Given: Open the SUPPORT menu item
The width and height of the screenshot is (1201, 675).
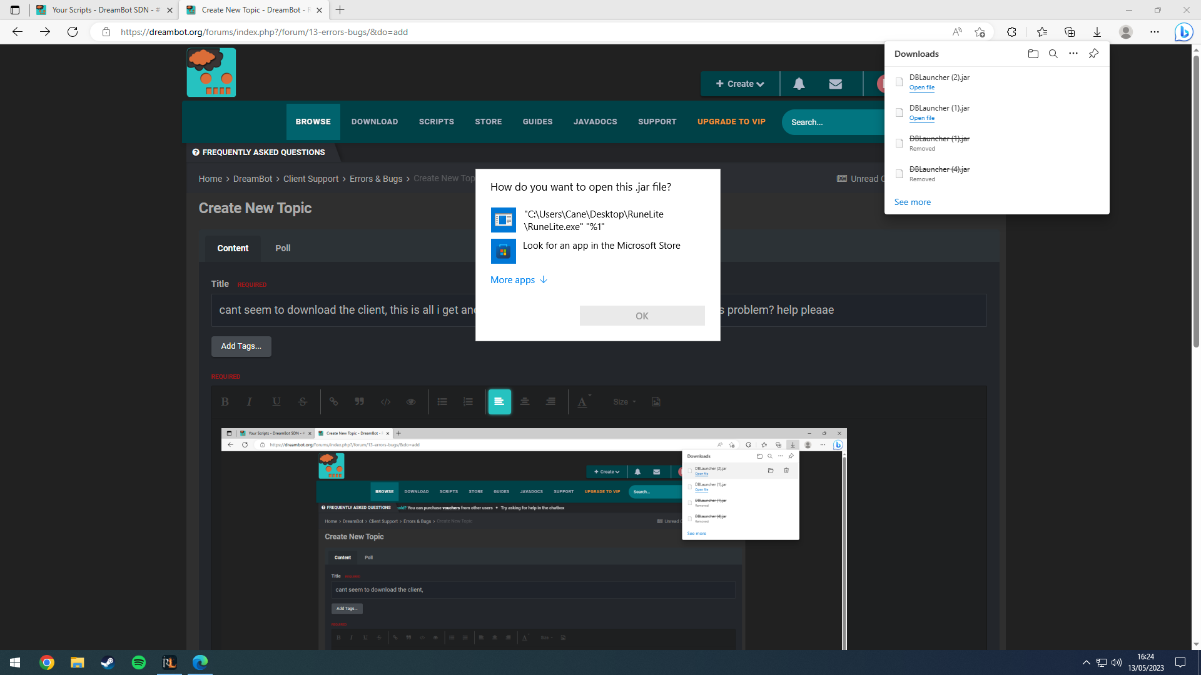Looking at the screenshot, I should 657,122.
